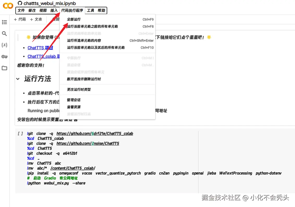Image resolution: width=295 pixels, height=207 pixels.
Task: Choose 断开连接并删除运行时
Action: tap(107, 79)
